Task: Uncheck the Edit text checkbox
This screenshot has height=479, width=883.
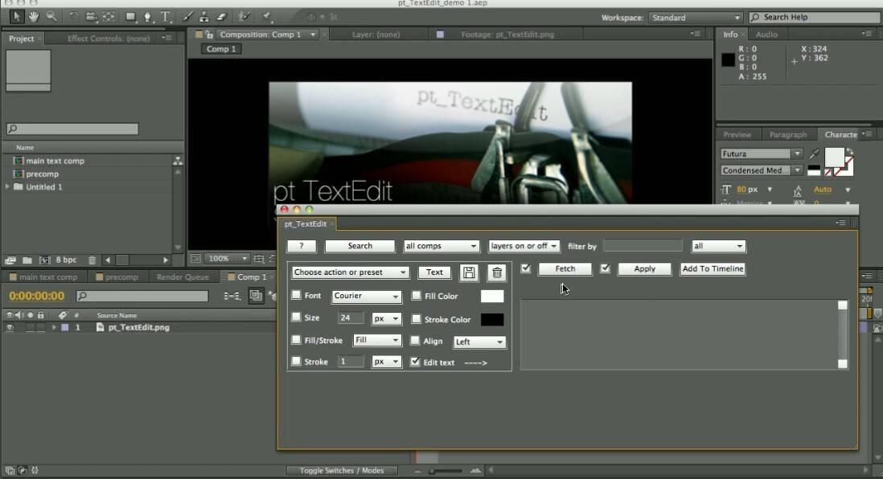Action: (x=415, y=362)
